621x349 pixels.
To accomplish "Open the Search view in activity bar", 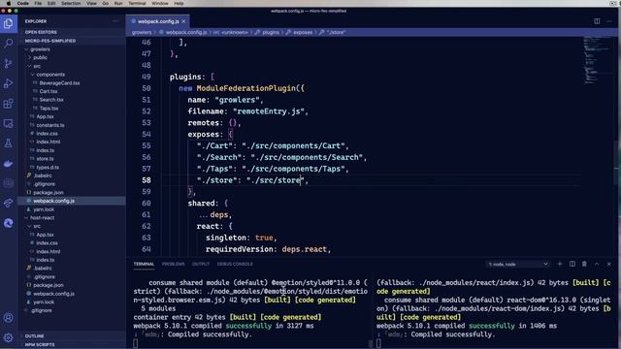I will pos(9,43).
